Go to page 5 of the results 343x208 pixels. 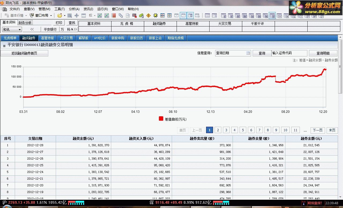(243, 130)
